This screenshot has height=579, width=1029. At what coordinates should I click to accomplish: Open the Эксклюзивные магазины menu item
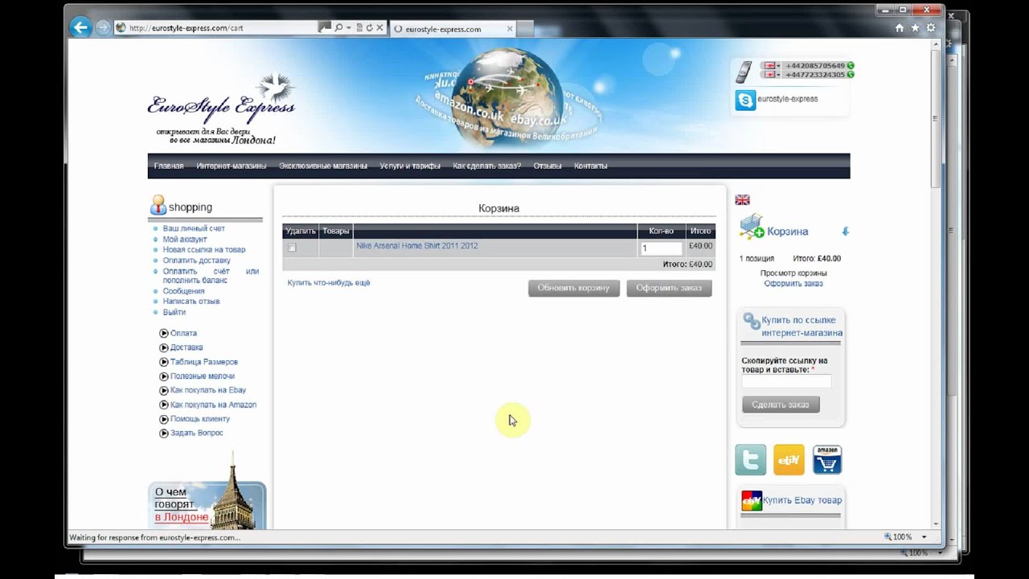pos(323,166)
